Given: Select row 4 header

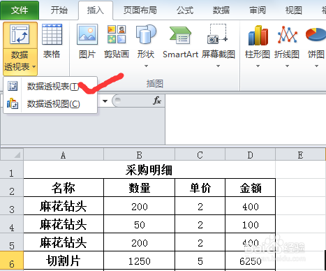Looking at the screenshot, I should click(12, 224).
